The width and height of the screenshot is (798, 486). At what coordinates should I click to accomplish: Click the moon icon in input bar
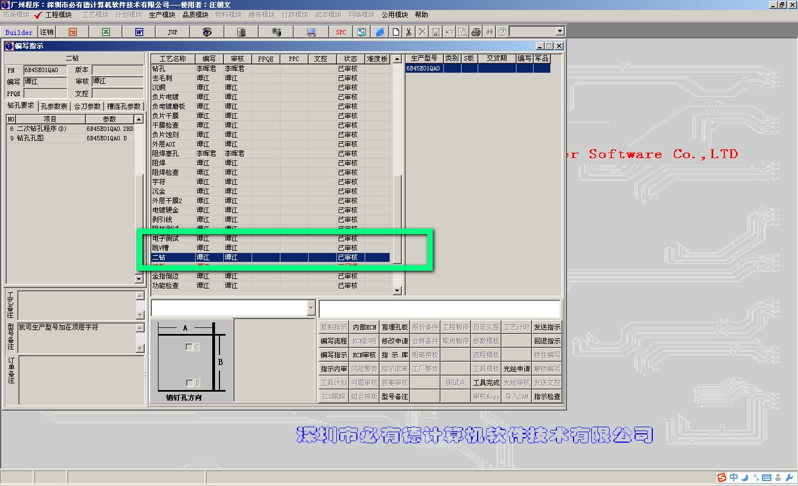pyautogui.click(x=745, y=478)
